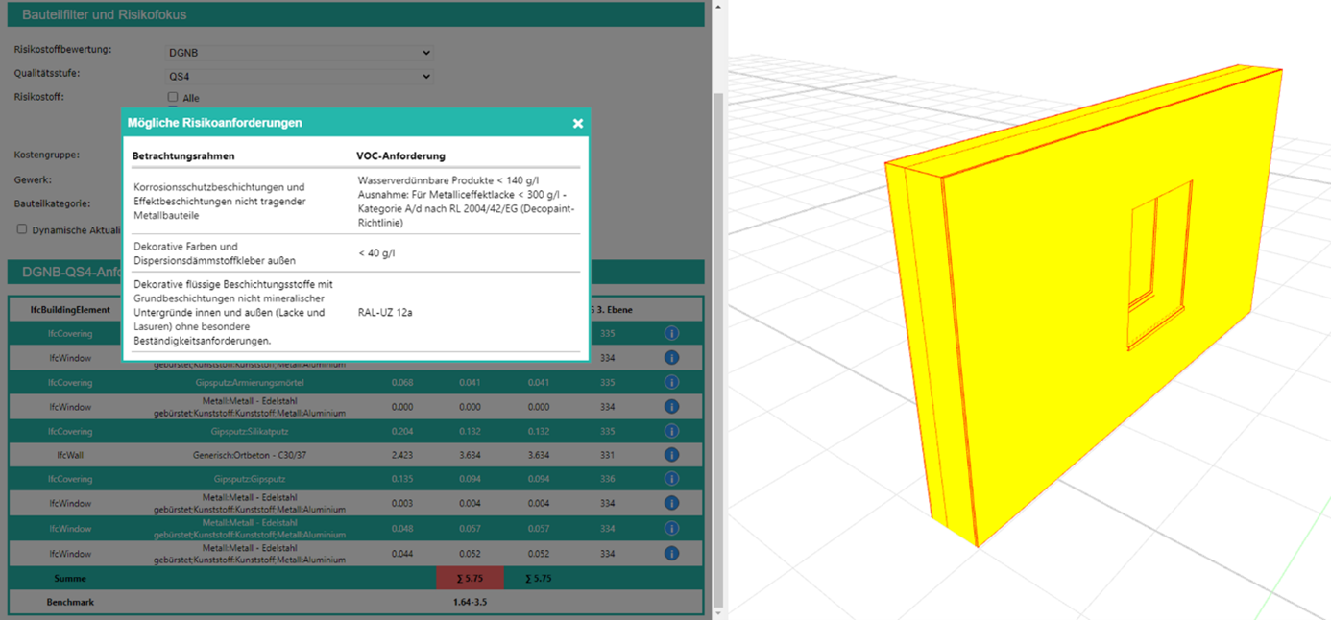1331x620 pixels.
Task: Select the IfcWall table row name
Action: tap(69, 455)
